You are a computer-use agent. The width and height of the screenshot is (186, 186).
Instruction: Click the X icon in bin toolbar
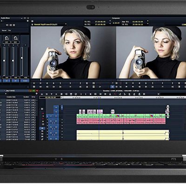(x=6, y=93)
